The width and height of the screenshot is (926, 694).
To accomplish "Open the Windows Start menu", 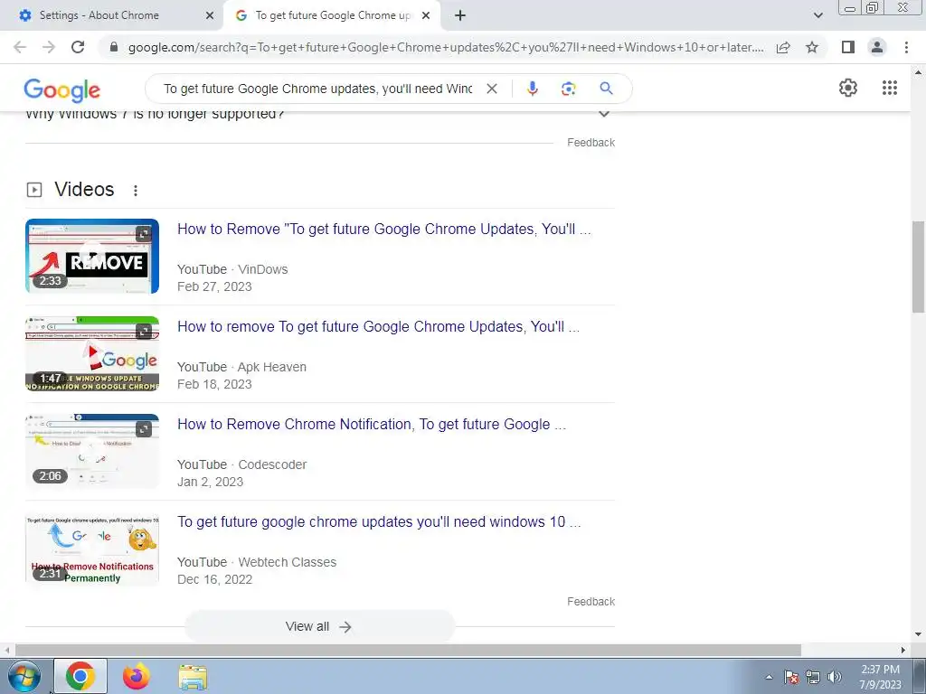I will pos(24,676).
